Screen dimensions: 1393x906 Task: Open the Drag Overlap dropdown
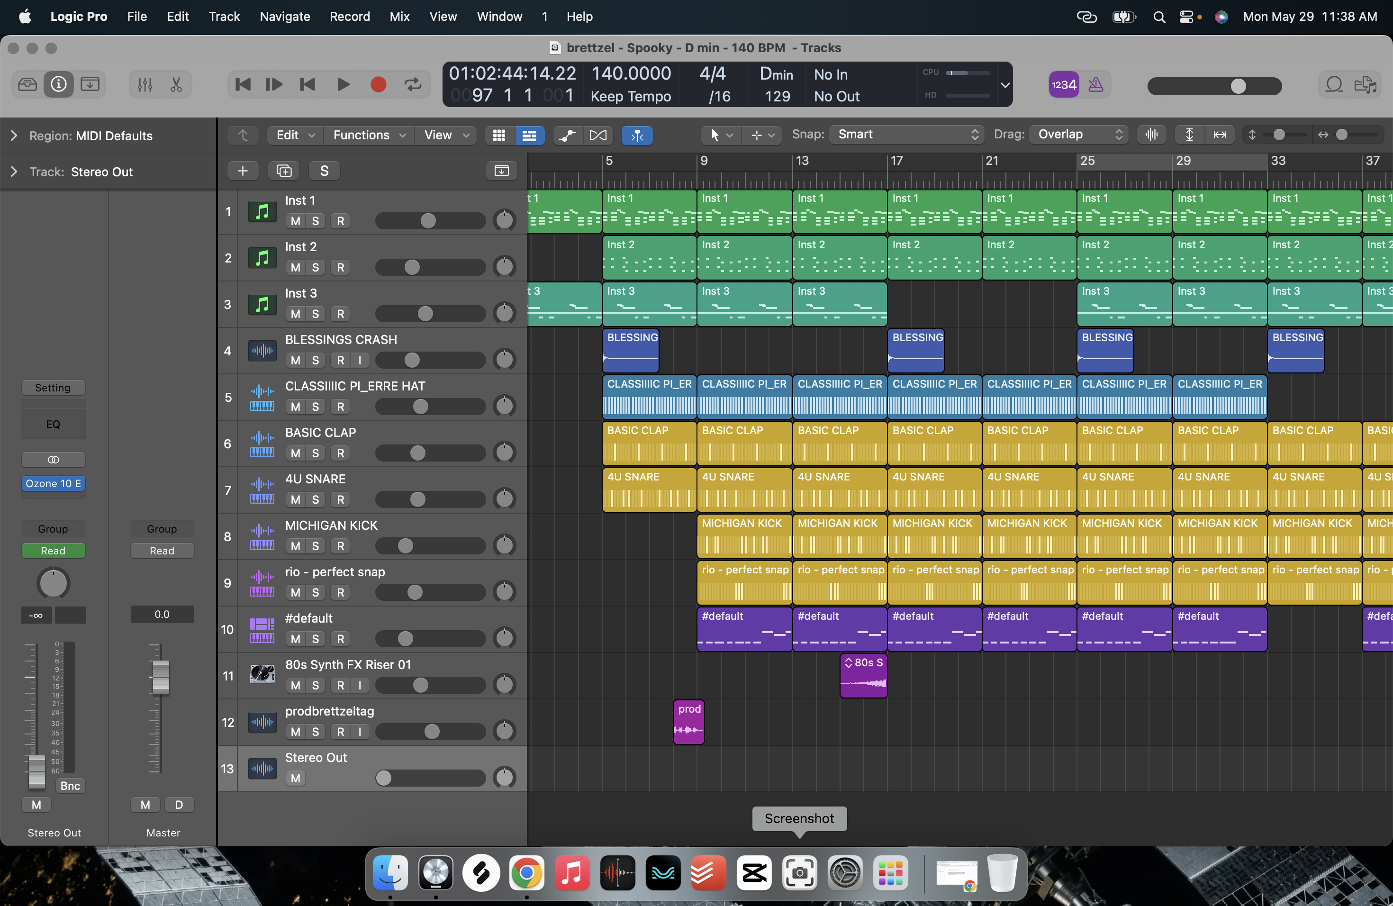1079,135
